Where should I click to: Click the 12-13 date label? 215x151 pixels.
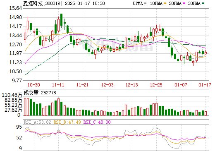tap(132, 85)
